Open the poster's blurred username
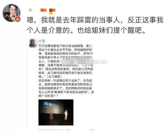Viewport: 168px width, 133px height. coord(31,10)
